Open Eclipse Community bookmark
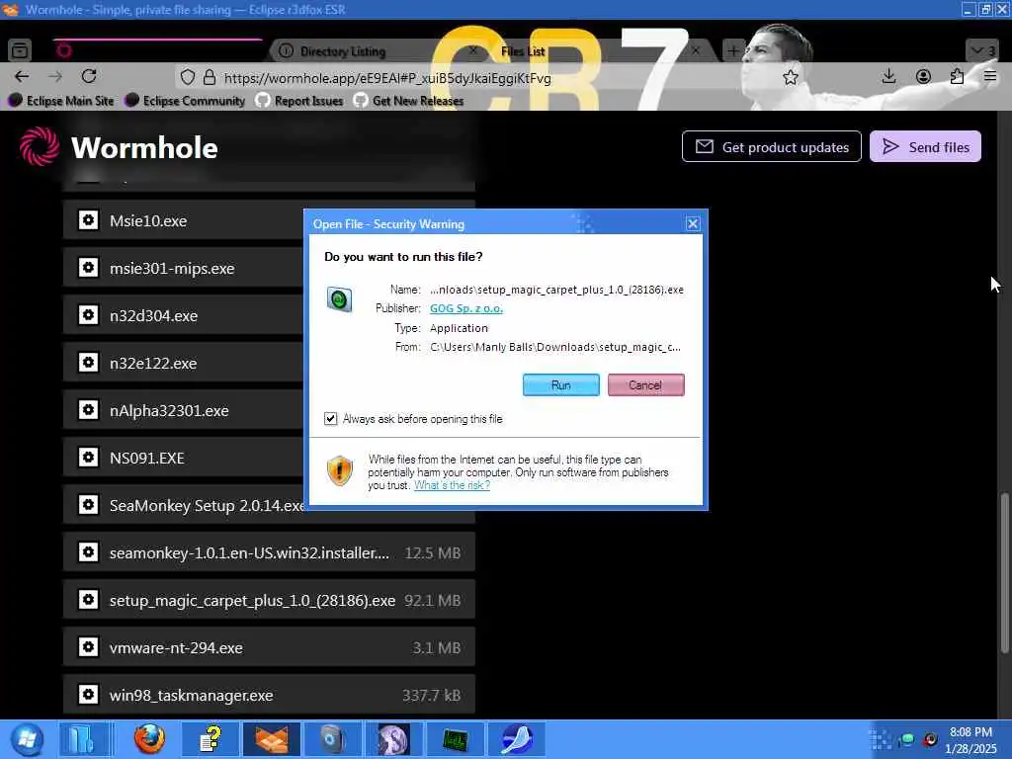The width and height of the screenshot is (1012, 759). click(185, 101)
